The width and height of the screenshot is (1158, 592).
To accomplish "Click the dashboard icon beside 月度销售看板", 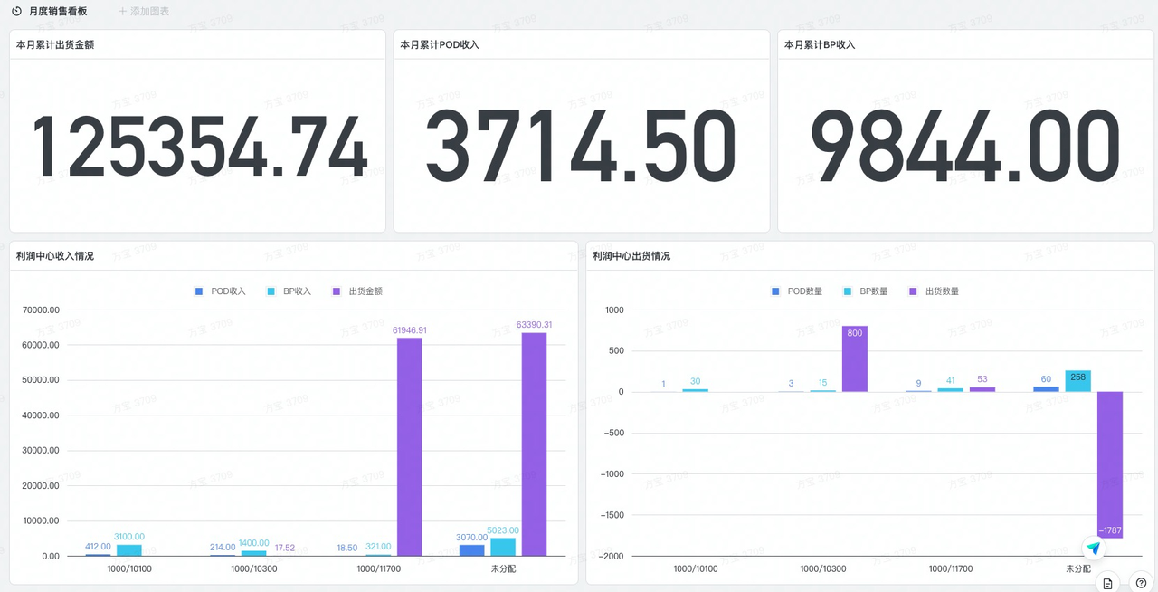I will 16,12.
